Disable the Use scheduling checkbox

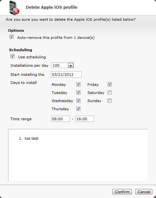pos(12,56)
